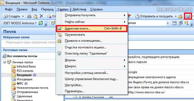Select Настройка учетных записей item
This screenshot has height=101, width=194.
point(92,73)
